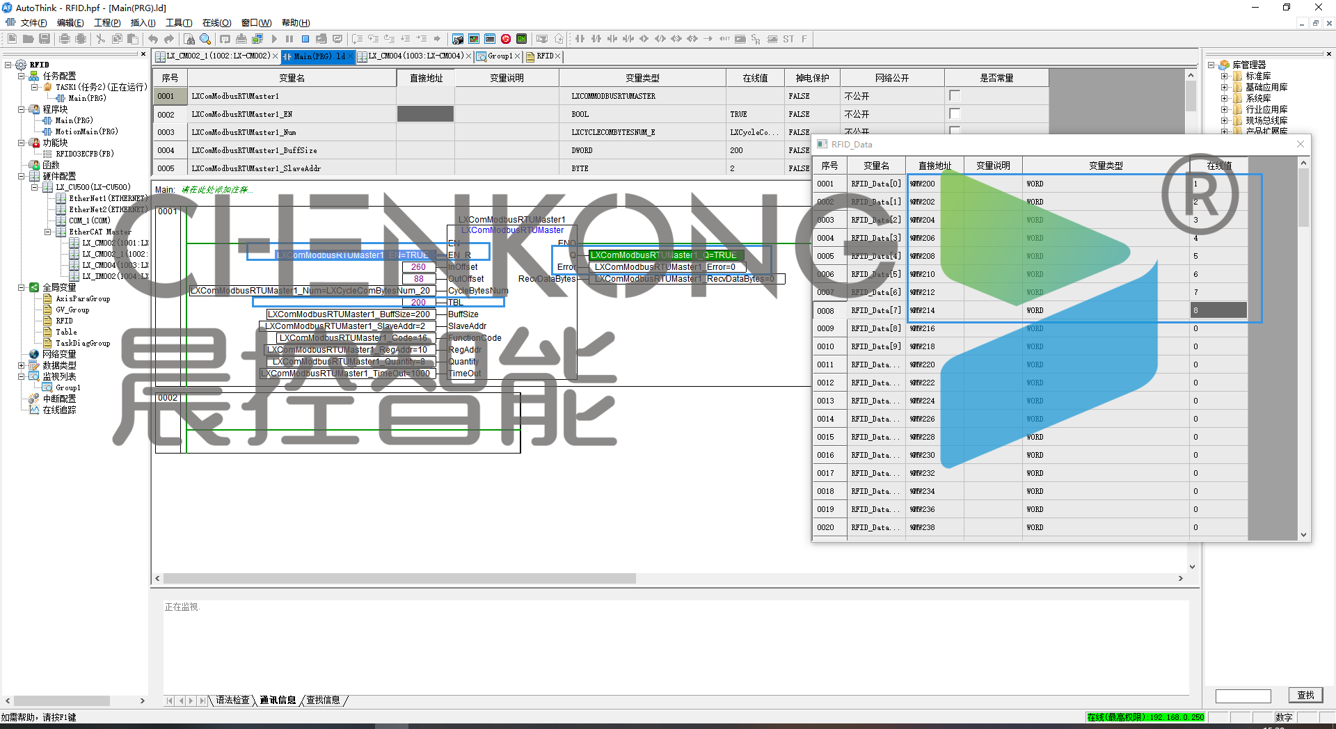This screenshot has width=1336, height=729.
Task: Click the Paste toolbar icon
Action: pyautogui.click(x=133, y=39)
